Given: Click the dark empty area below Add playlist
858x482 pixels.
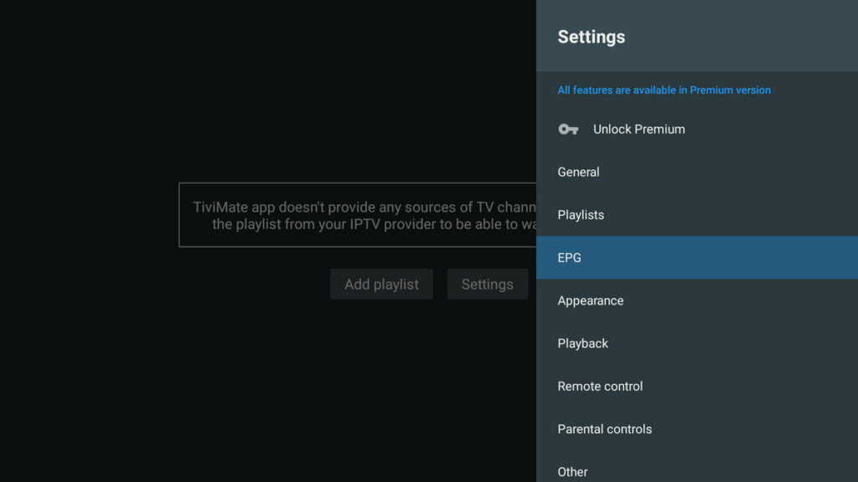Looking at the screenshot, I should 381,377.
